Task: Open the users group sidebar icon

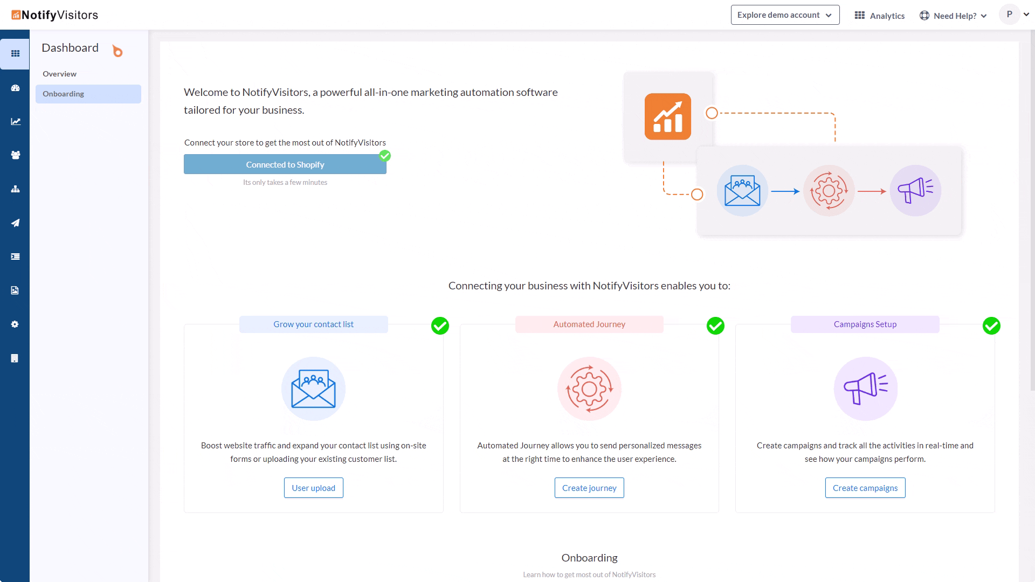Action: pos(15,155)
